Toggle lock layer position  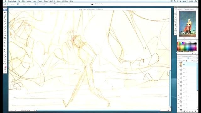click(185, 61)
